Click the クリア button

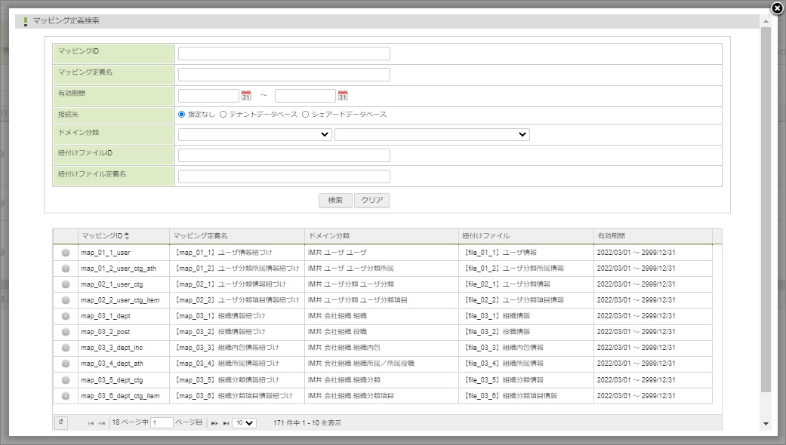[371, 201]
